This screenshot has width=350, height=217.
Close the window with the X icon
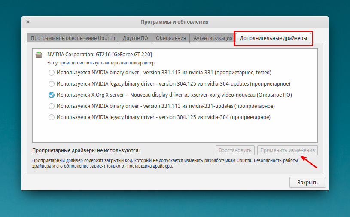(x=28, y=22)
